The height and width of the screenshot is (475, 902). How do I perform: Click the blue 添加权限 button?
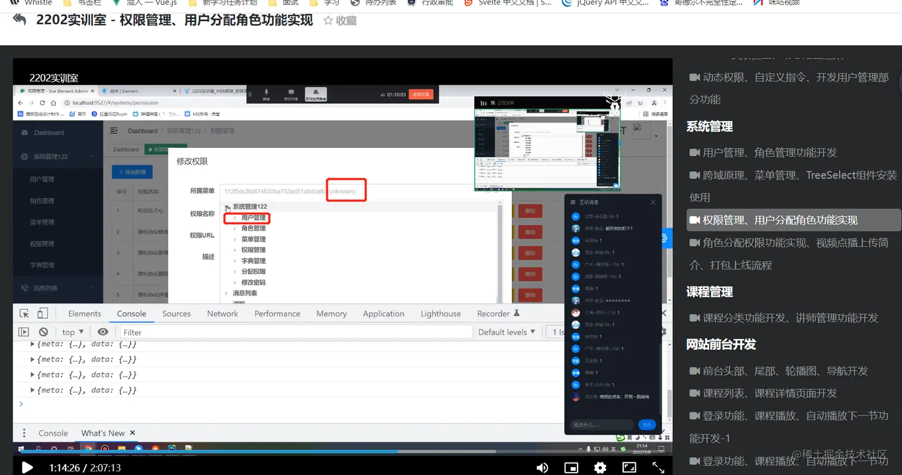132,172
